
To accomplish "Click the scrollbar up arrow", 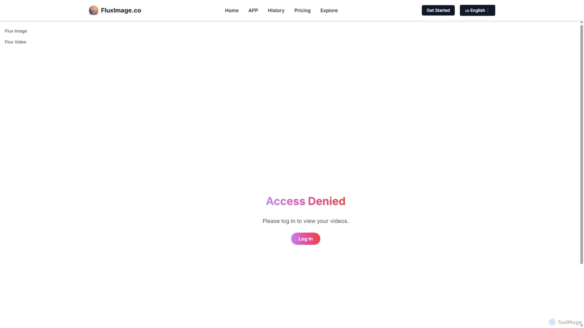I will click(x=582, y=22).
